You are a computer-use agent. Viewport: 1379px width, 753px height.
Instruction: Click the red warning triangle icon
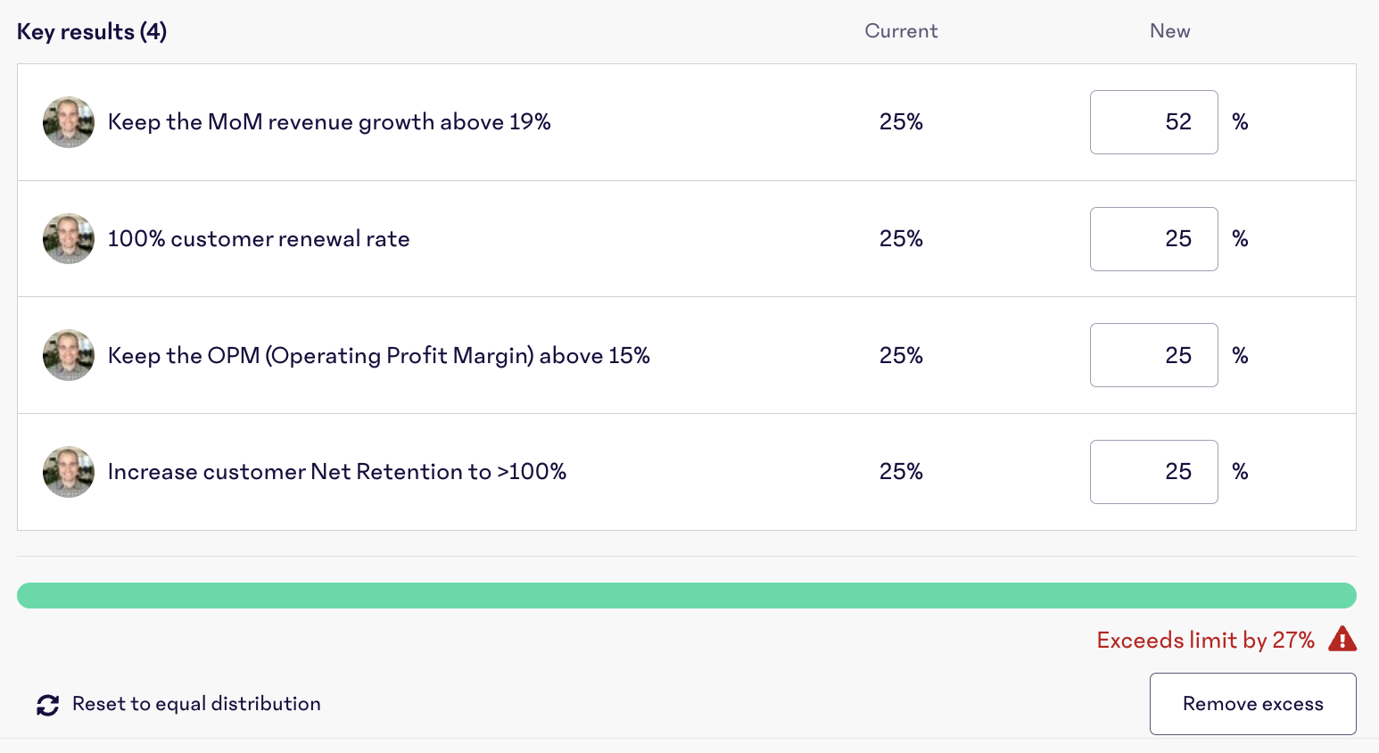coord(1342,639)
